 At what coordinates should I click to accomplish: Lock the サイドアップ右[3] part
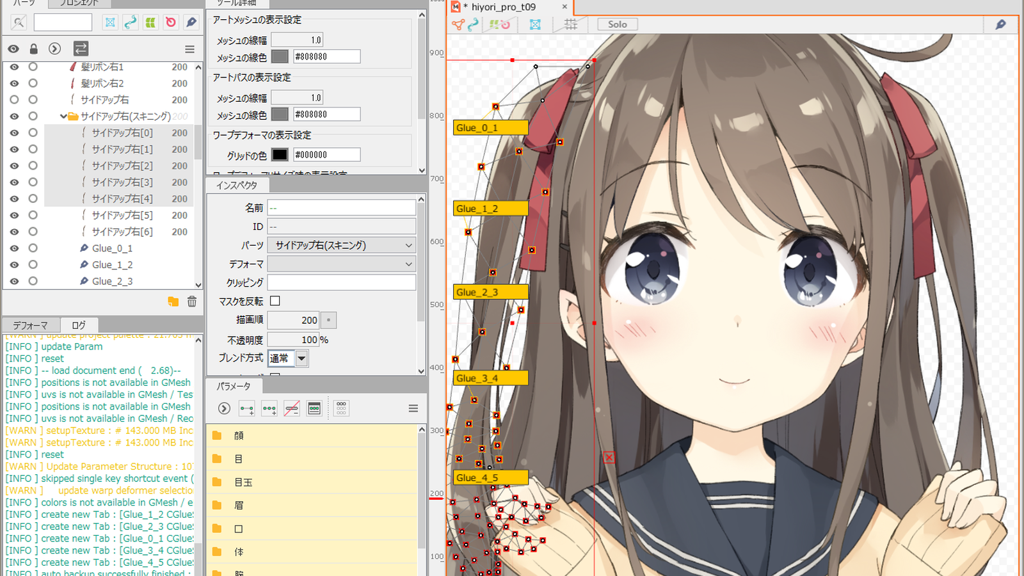[x=33, y=182]
